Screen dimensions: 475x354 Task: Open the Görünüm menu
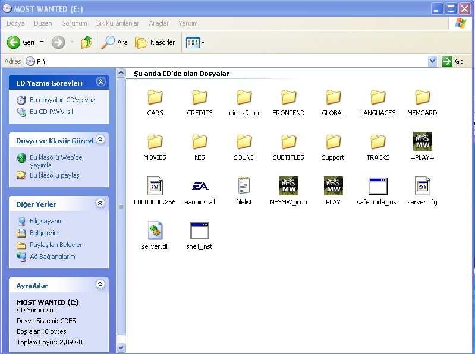(x=74, y=23)
